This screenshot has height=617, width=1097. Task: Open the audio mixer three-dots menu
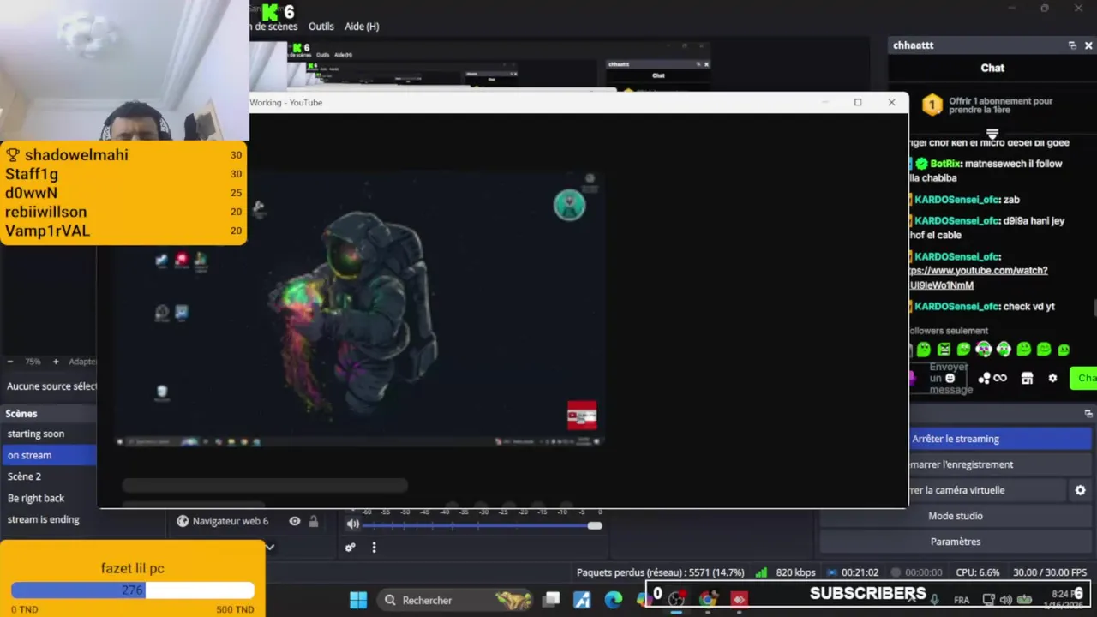pos(374,548)
